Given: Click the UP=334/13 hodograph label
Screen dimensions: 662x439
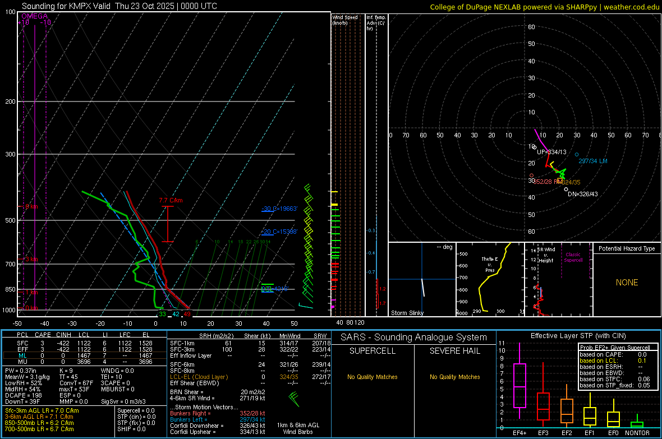Looking at the screenshot, I should pyautogui.click(x=551, y=152).
